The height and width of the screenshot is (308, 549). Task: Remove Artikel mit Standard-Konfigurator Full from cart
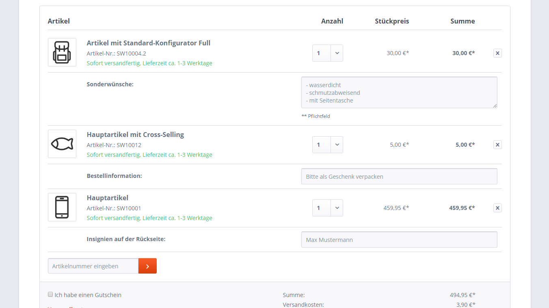coord(497,53)
